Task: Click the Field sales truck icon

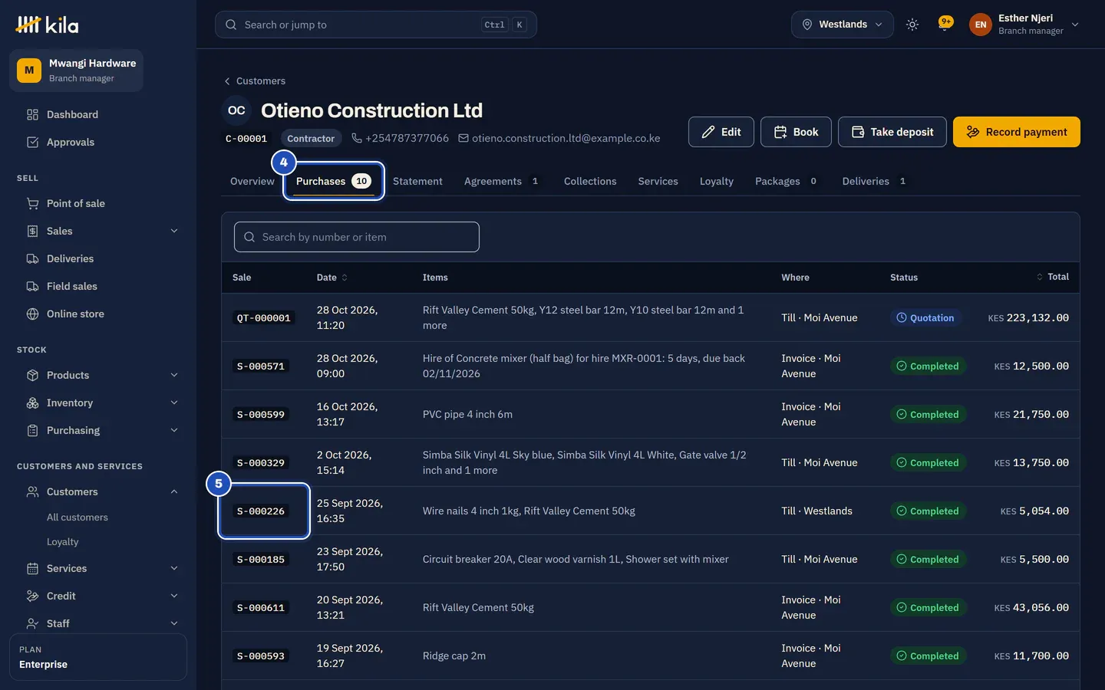Action: [x=32, y=286]
